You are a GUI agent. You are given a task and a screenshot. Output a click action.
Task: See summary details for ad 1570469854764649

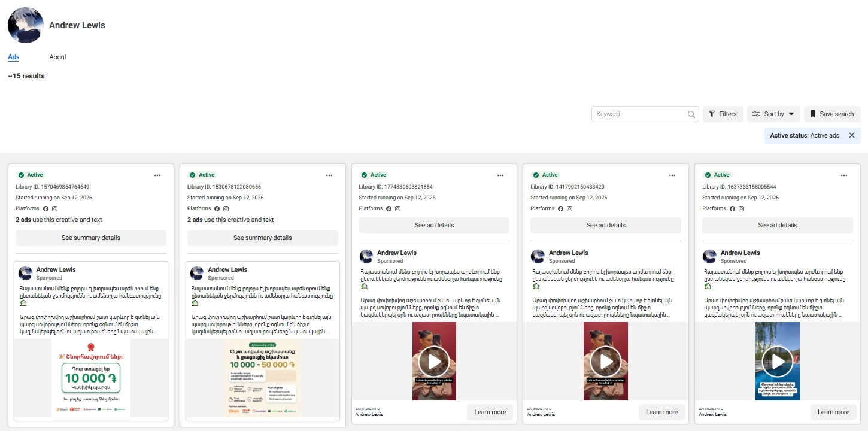pyautogui.click(x=91, y=238)
